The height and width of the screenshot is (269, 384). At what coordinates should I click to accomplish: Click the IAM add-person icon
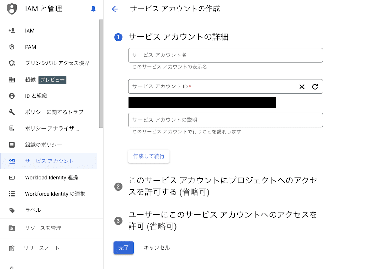click(x=12, y=31)
